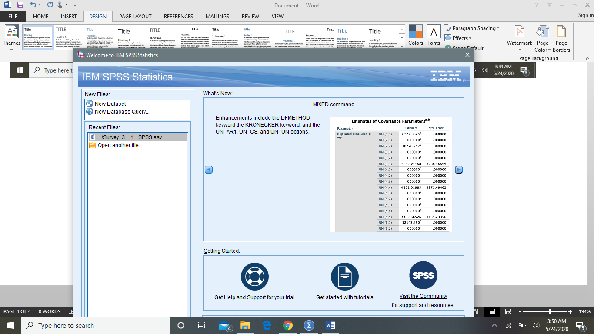Open the FILE menu in Word
This screenshot has width=594, height=334.
[x=13, y=16]
